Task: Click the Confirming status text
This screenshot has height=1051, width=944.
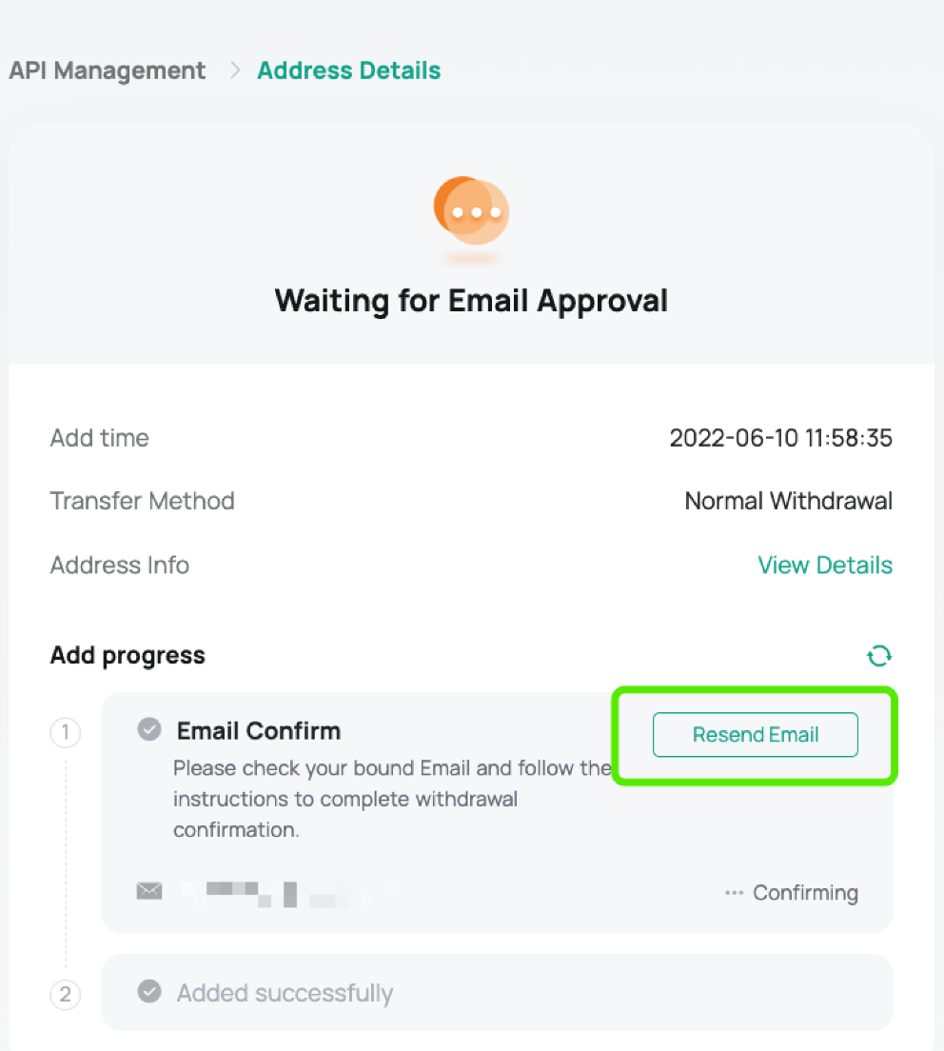Action: coord(805,893)
